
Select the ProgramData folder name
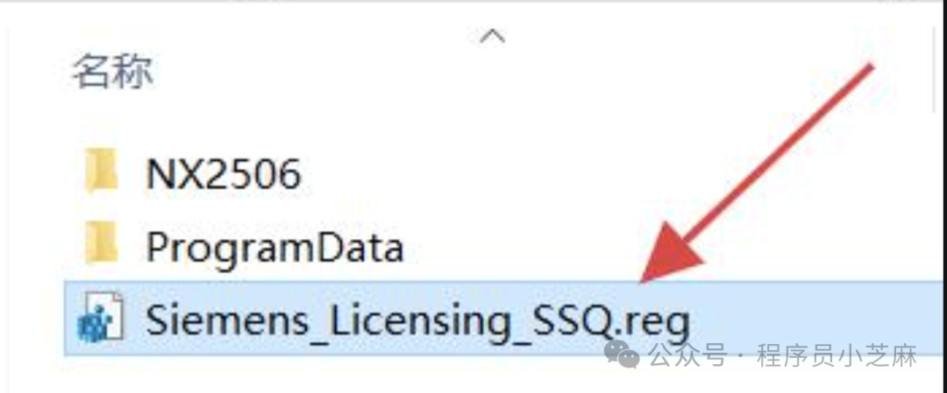pyautogui.click(x=274, y=248)
